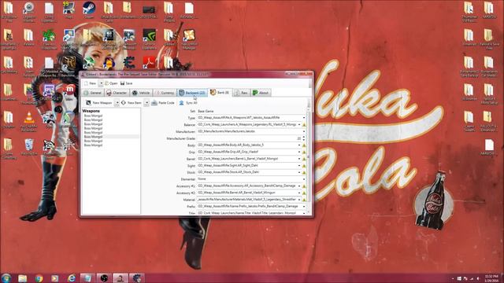Click the Manufacturer Grade input field
The image size is (504, 283).
249,138
